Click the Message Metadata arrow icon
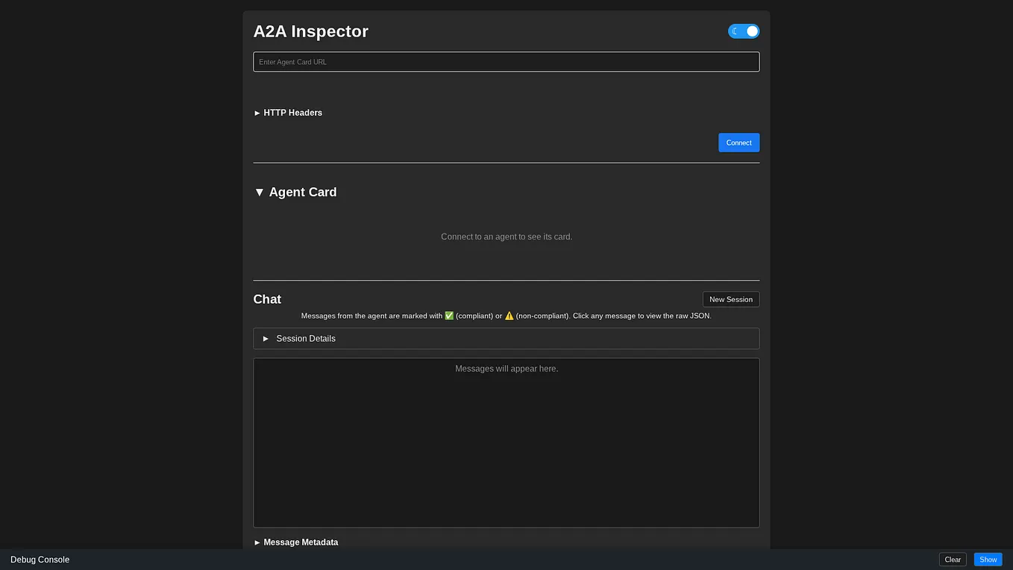The width and height of the screenshot is (1013, 570). [x=257, y=542]
